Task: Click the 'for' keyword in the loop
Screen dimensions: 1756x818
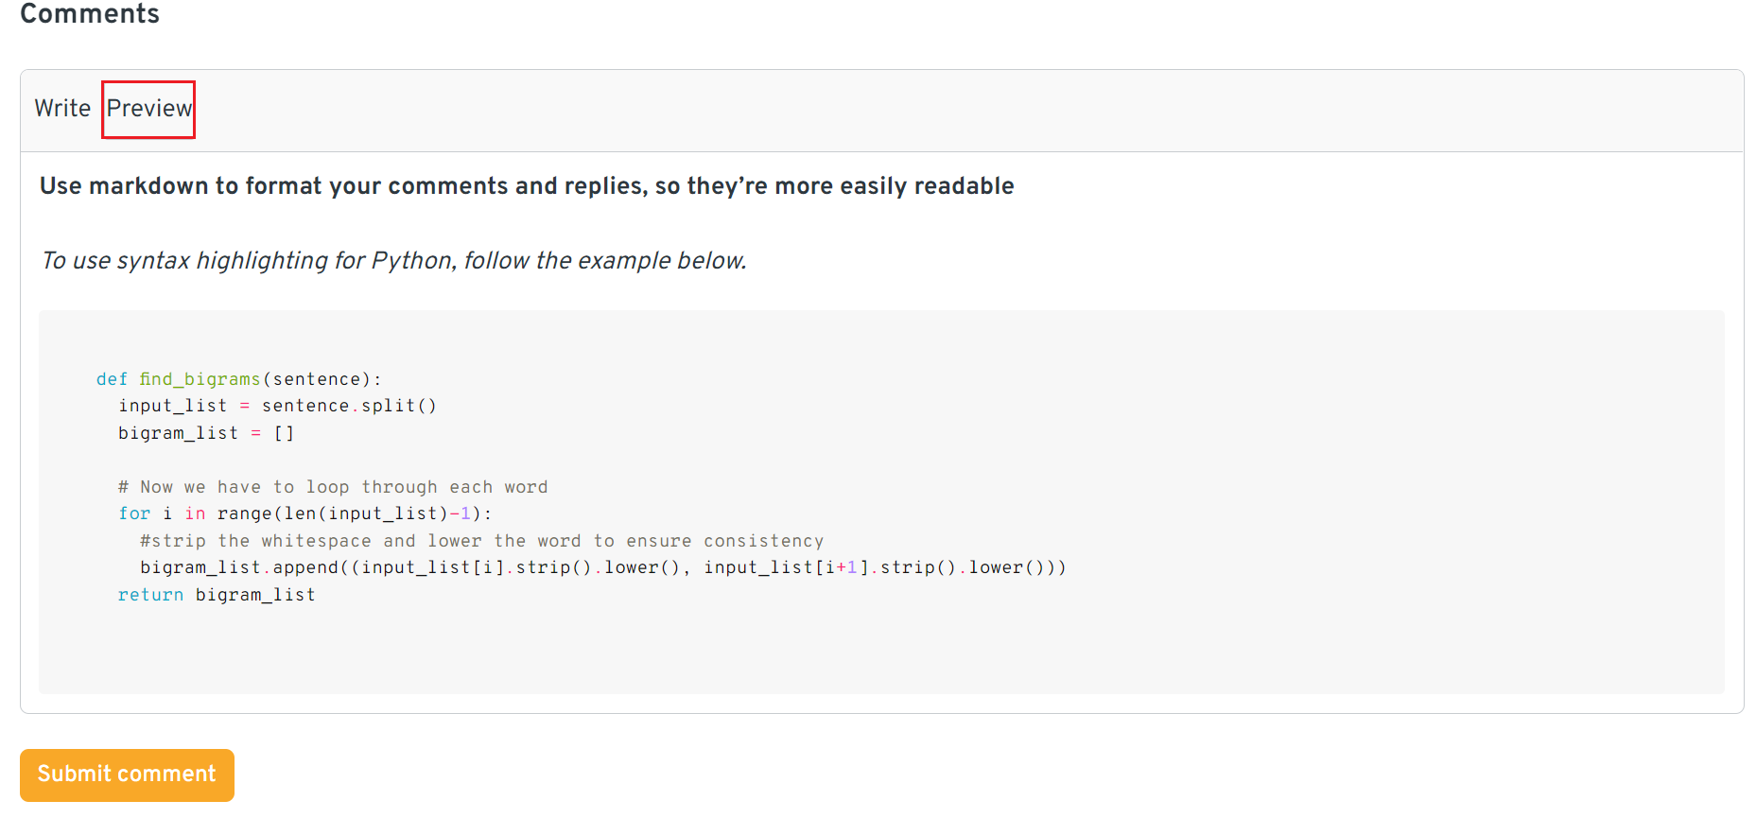Action: pos(134,513)
